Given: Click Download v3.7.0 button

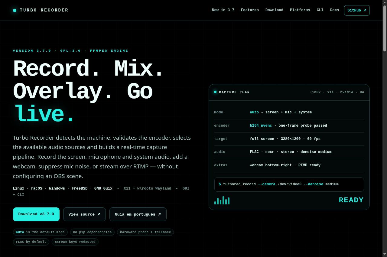Looking at the screenshot, I should coord(36,214).
